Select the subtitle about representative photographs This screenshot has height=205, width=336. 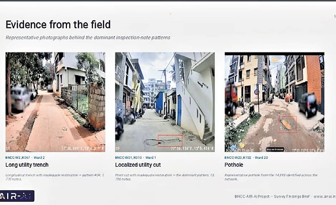[x=88, y=37]
